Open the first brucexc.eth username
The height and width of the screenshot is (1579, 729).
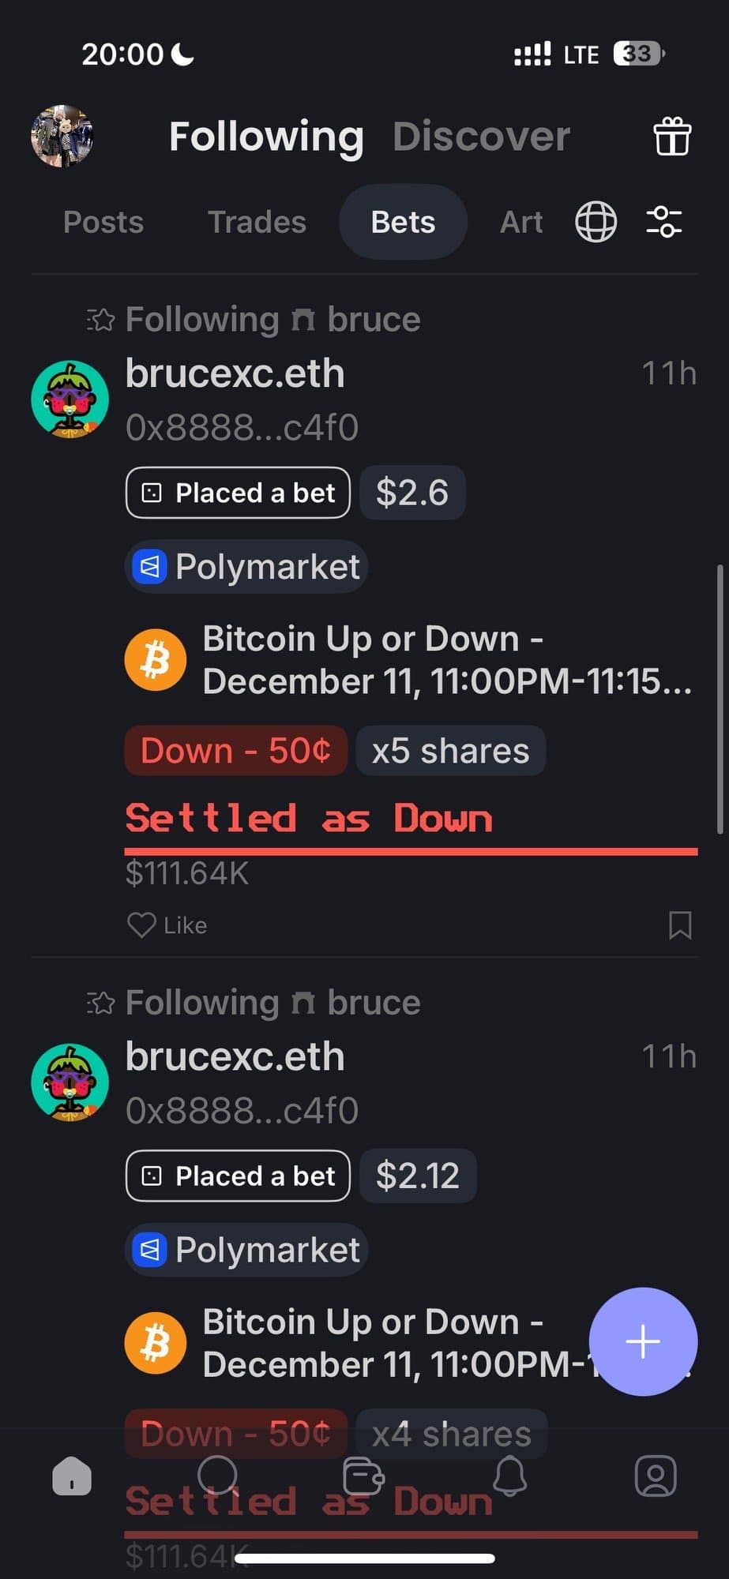tap(235, 373)
